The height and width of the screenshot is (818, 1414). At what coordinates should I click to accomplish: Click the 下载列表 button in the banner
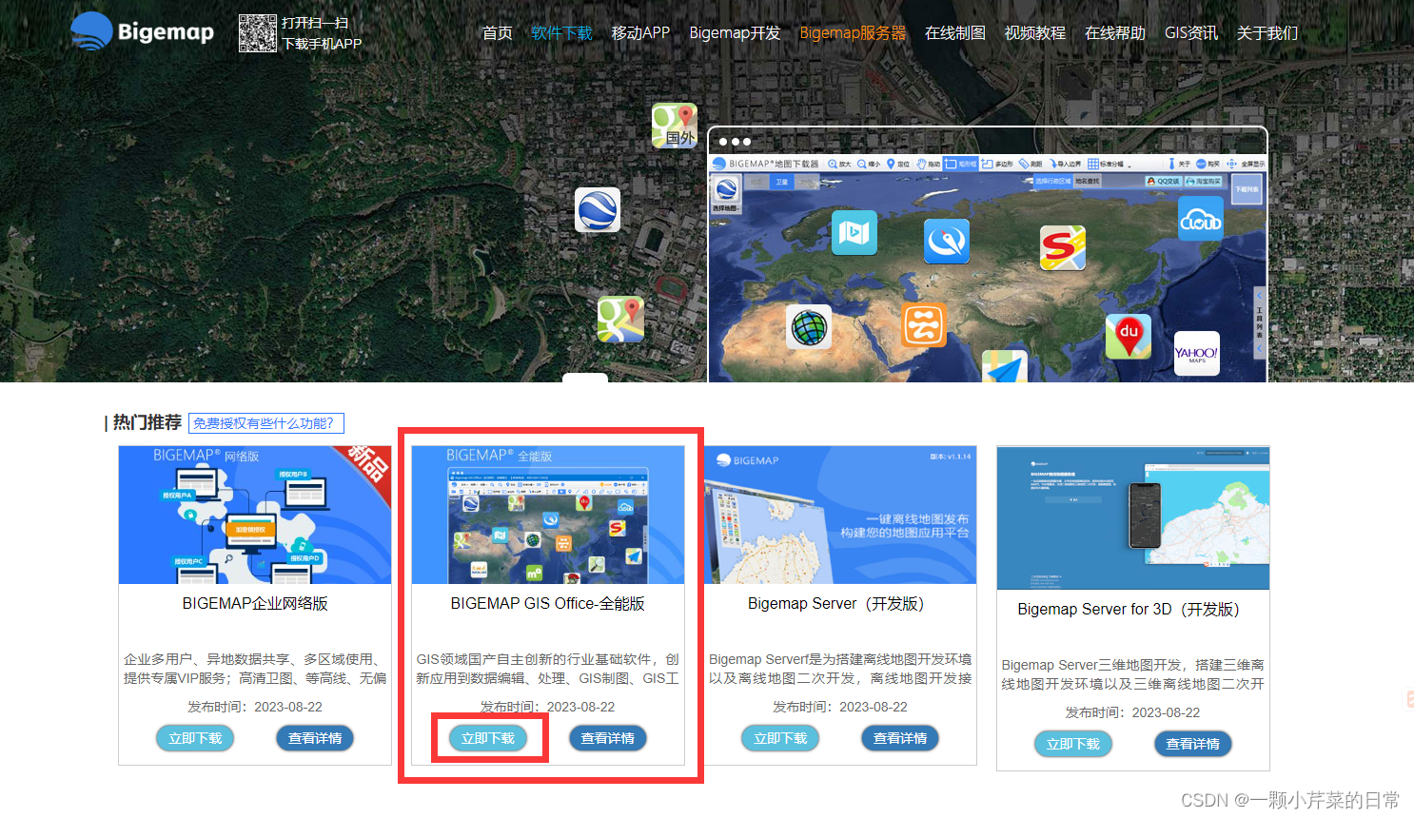click(x=1247, y=189)
